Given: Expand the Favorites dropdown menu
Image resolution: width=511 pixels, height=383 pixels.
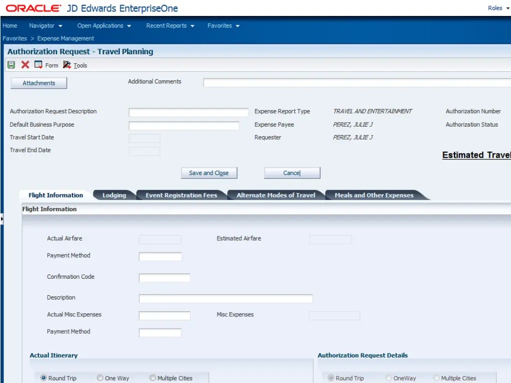Looking at the screenshot, I should tap(224, 26).
